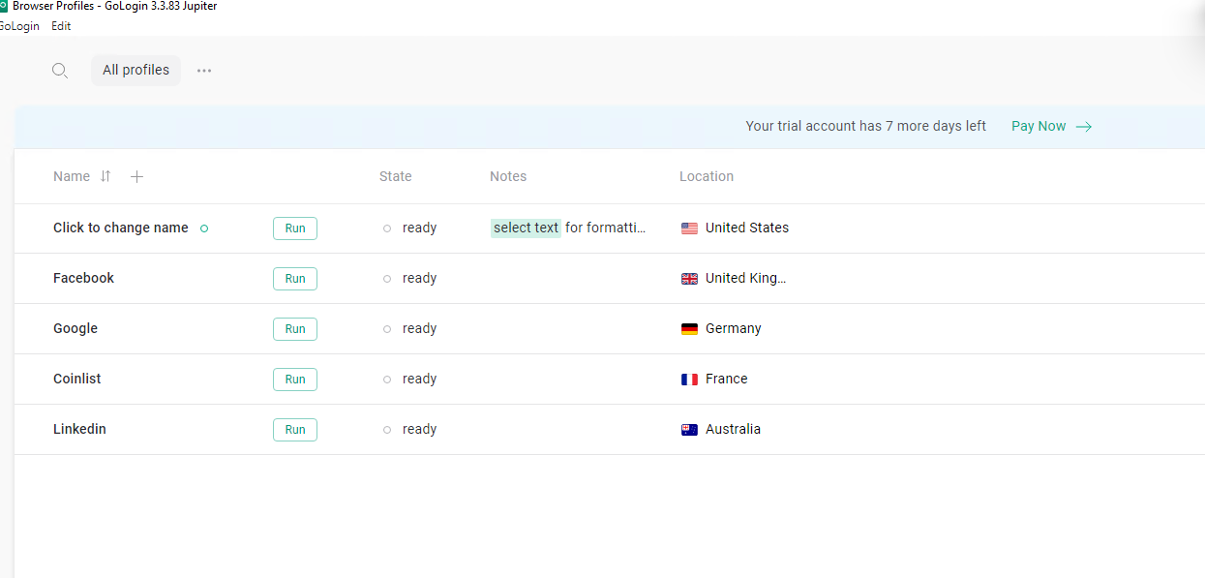
Task: Click the highlighted select text note
Action: tap(526, 228)
